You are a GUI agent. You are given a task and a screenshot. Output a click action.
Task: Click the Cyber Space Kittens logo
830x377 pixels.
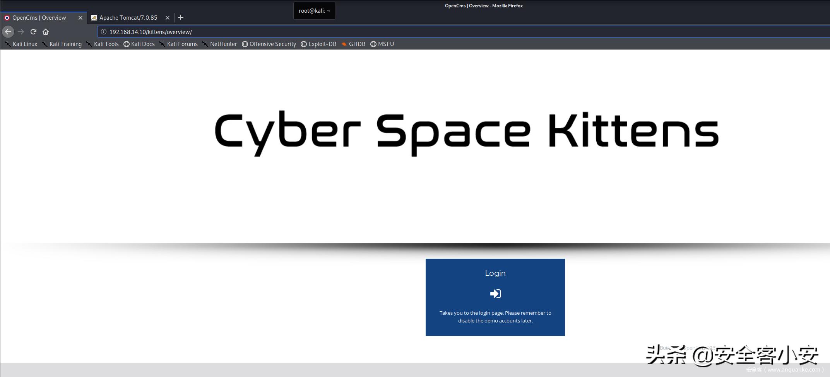pyautogui.click(x=467, y=133)
